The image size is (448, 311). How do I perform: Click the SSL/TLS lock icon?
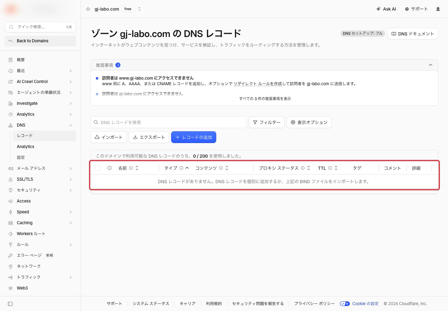coord(11,179)
